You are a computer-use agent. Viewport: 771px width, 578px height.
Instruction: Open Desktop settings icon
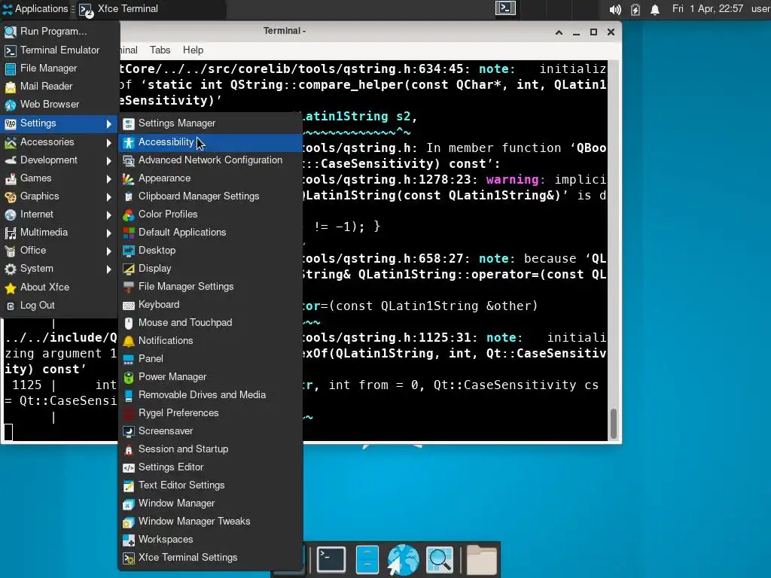pos(128,251)
